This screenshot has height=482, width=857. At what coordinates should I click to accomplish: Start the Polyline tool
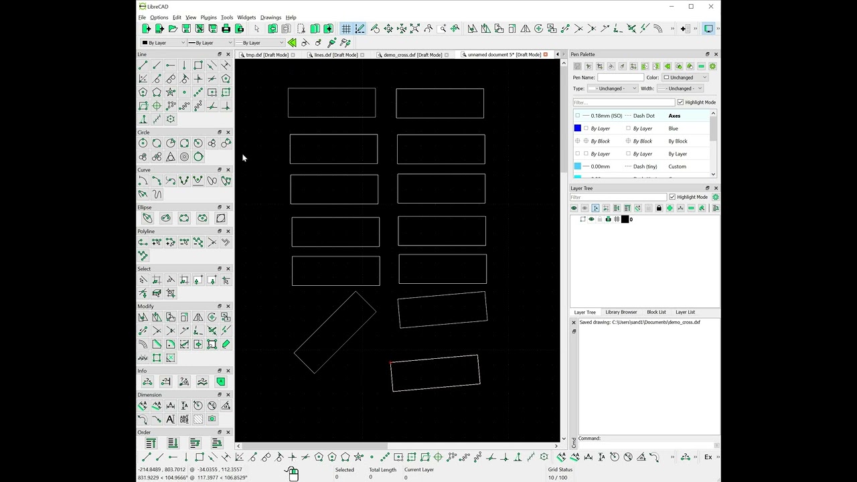143,242
